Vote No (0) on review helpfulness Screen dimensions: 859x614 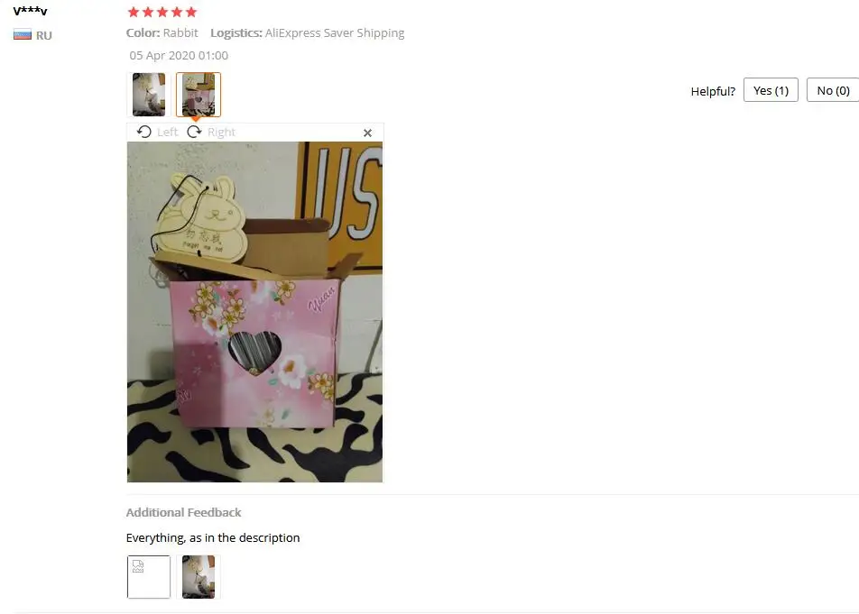pos(833,90)
